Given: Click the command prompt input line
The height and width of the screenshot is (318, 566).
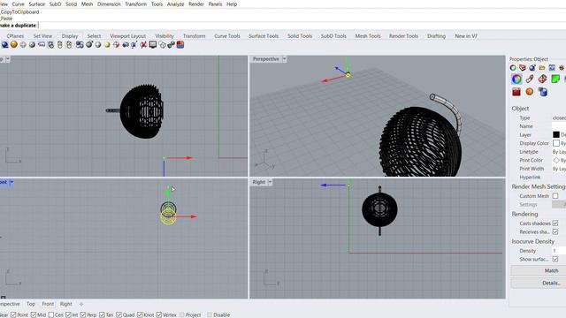Looking at the screenshot, I should click(283, 26).
